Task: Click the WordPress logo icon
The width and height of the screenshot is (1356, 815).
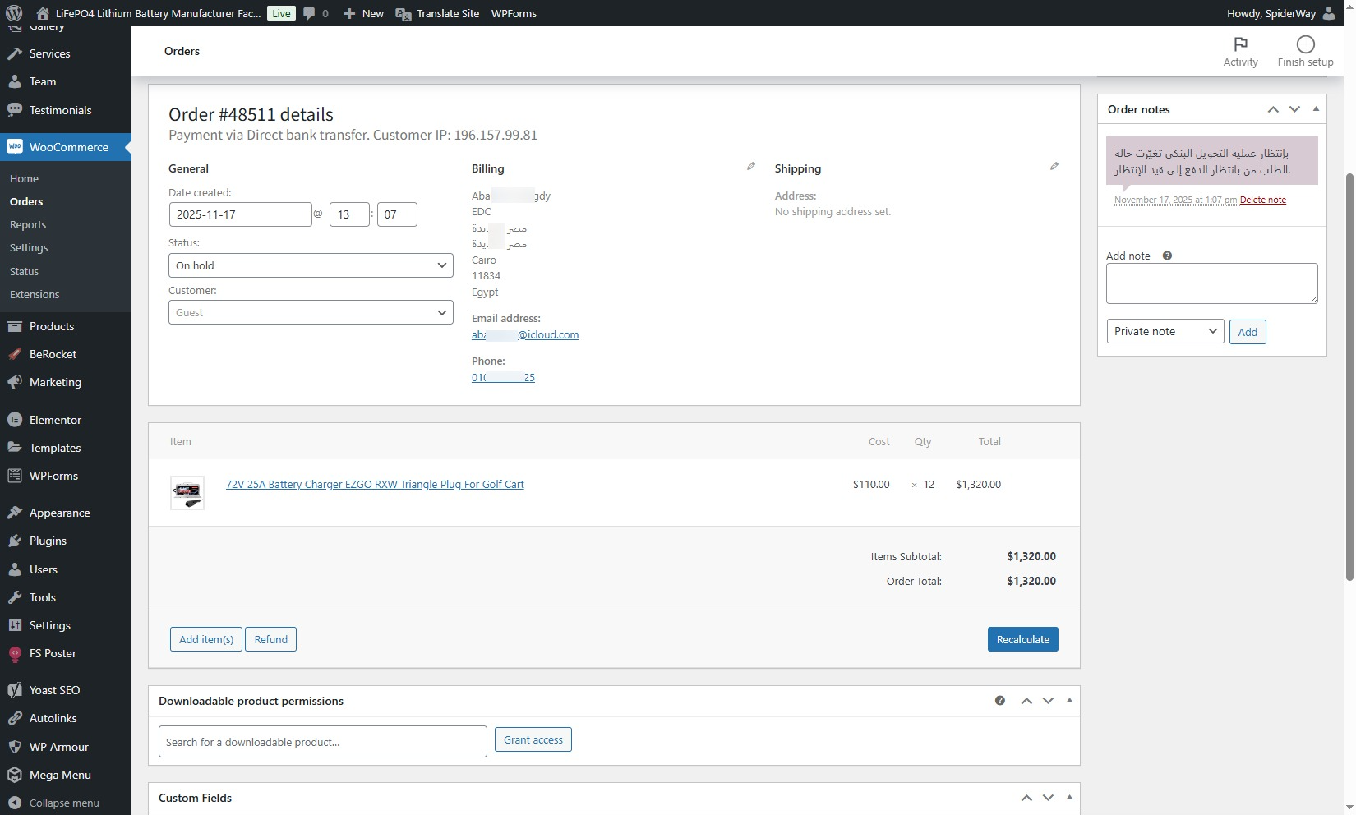Action: [14, 13]
